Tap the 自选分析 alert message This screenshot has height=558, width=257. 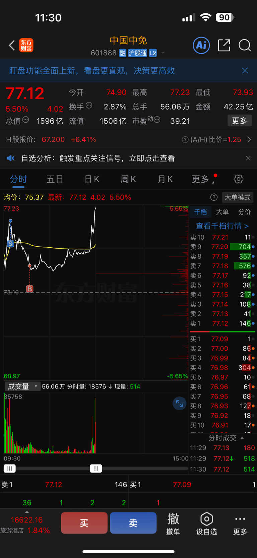point(98,158)
